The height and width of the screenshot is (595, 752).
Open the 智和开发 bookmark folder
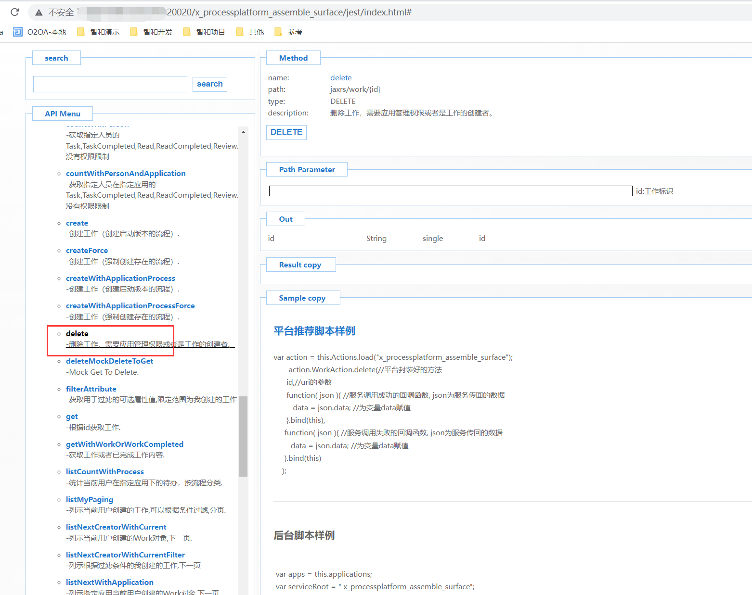point(151,32)
